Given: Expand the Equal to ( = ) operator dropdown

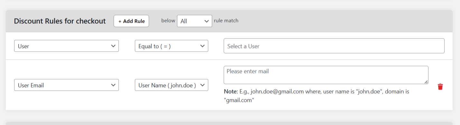Looking at the screenshot, I should coord(171,46).
